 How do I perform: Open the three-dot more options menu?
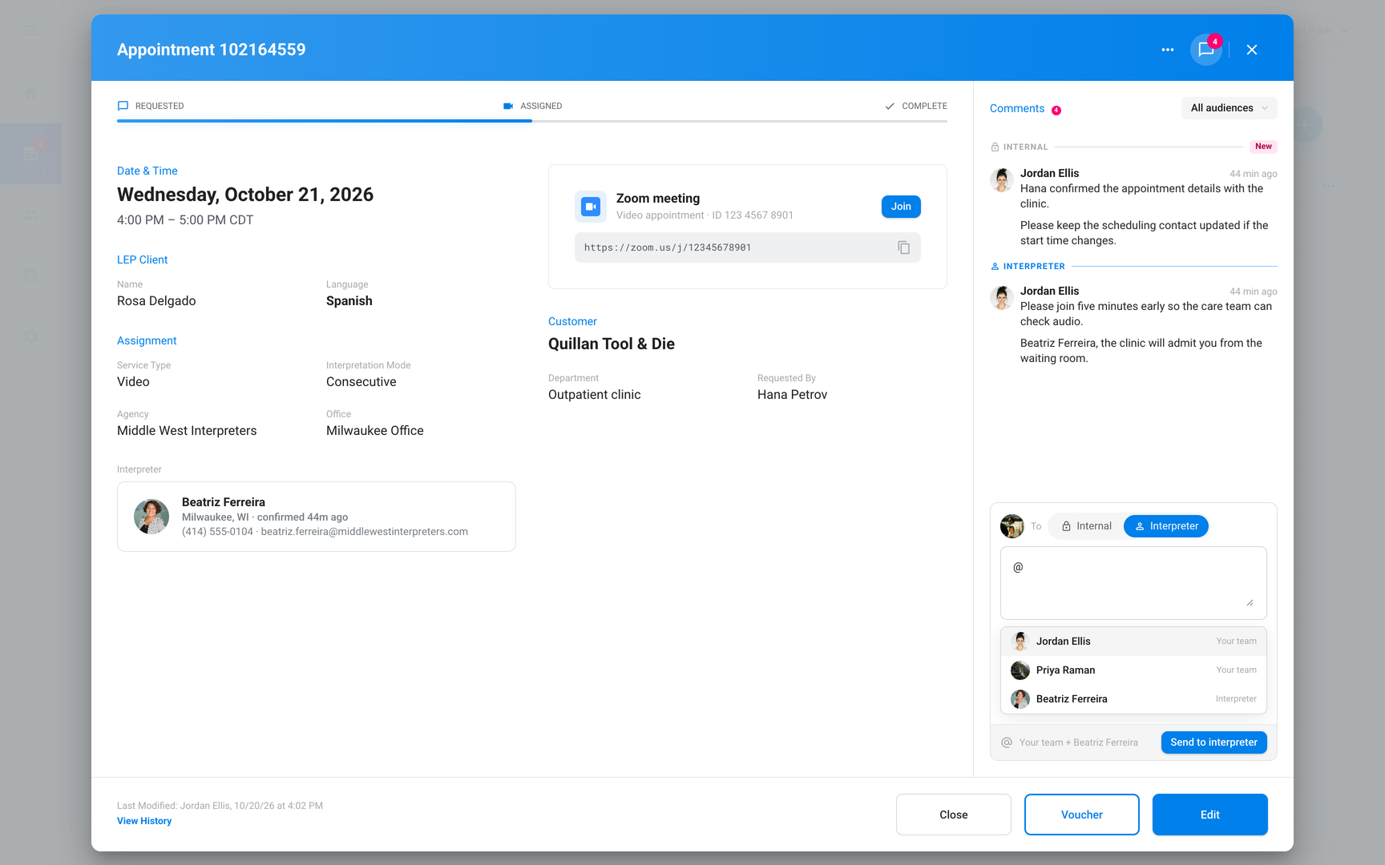(1167, 50)
